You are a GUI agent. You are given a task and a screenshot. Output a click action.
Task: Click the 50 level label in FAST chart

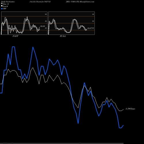[x=46, y=21]
